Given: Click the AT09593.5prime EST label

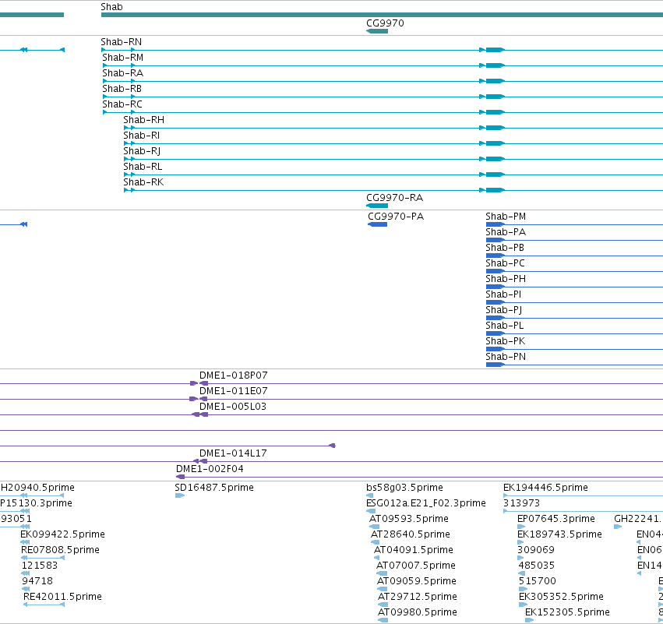Looking at the screenshot, I should coord(409,519).
